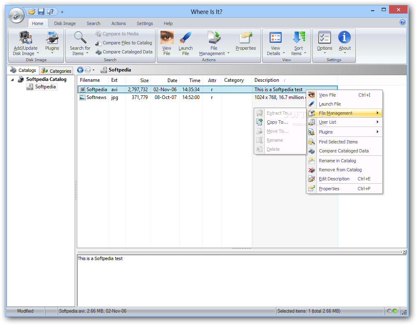Click the Search for Items magnifier icon
417x325 pixels.
80,37
